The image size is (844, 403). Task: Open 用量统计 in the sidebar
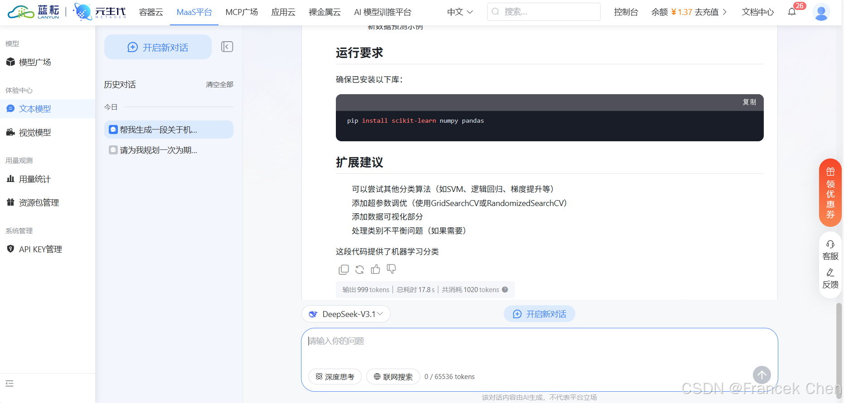tap(48, 179)
